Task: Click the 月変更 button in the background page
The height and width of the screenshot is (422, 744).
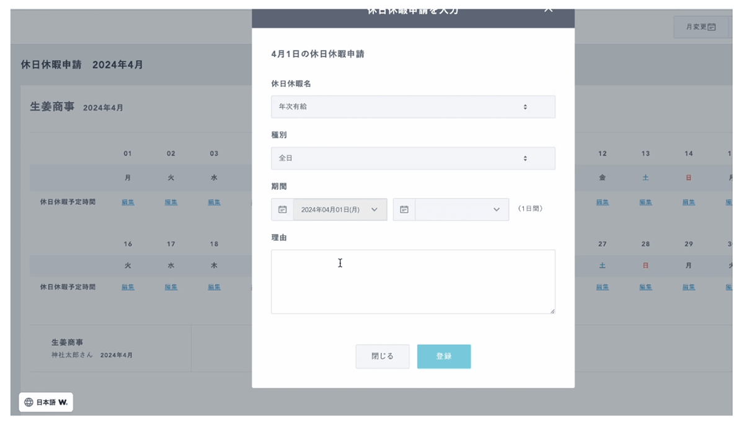Action: coord(701,27)
